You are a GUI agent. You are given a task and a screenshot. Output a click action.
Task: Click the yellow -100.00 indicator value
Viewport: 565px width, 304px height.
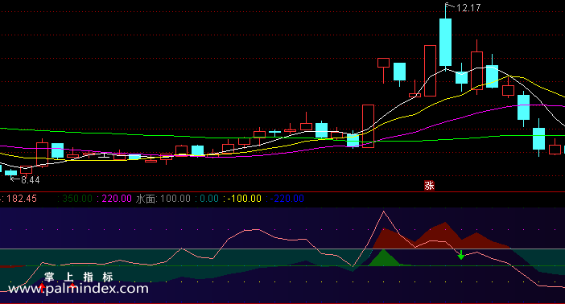pyautogui.click(x=245, y=199)
